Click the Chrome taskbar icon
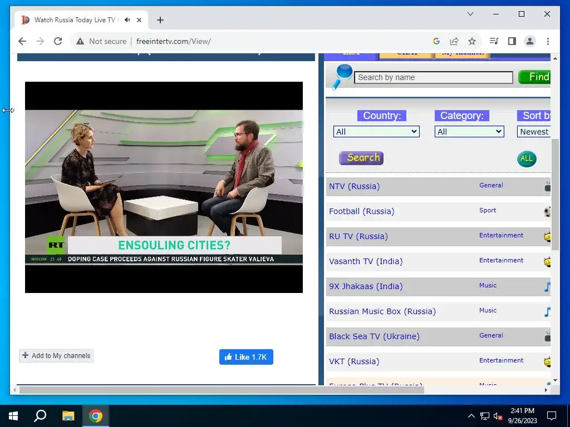The height and width of the screenshot is (427, 570). [x=96, y=416]
